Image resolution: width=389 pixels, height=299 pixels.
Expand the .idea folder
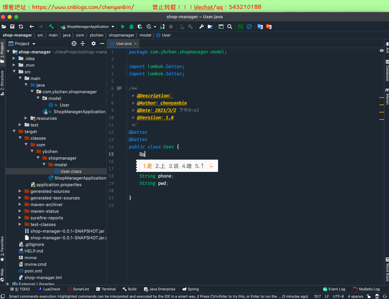[x=14, y=58]
